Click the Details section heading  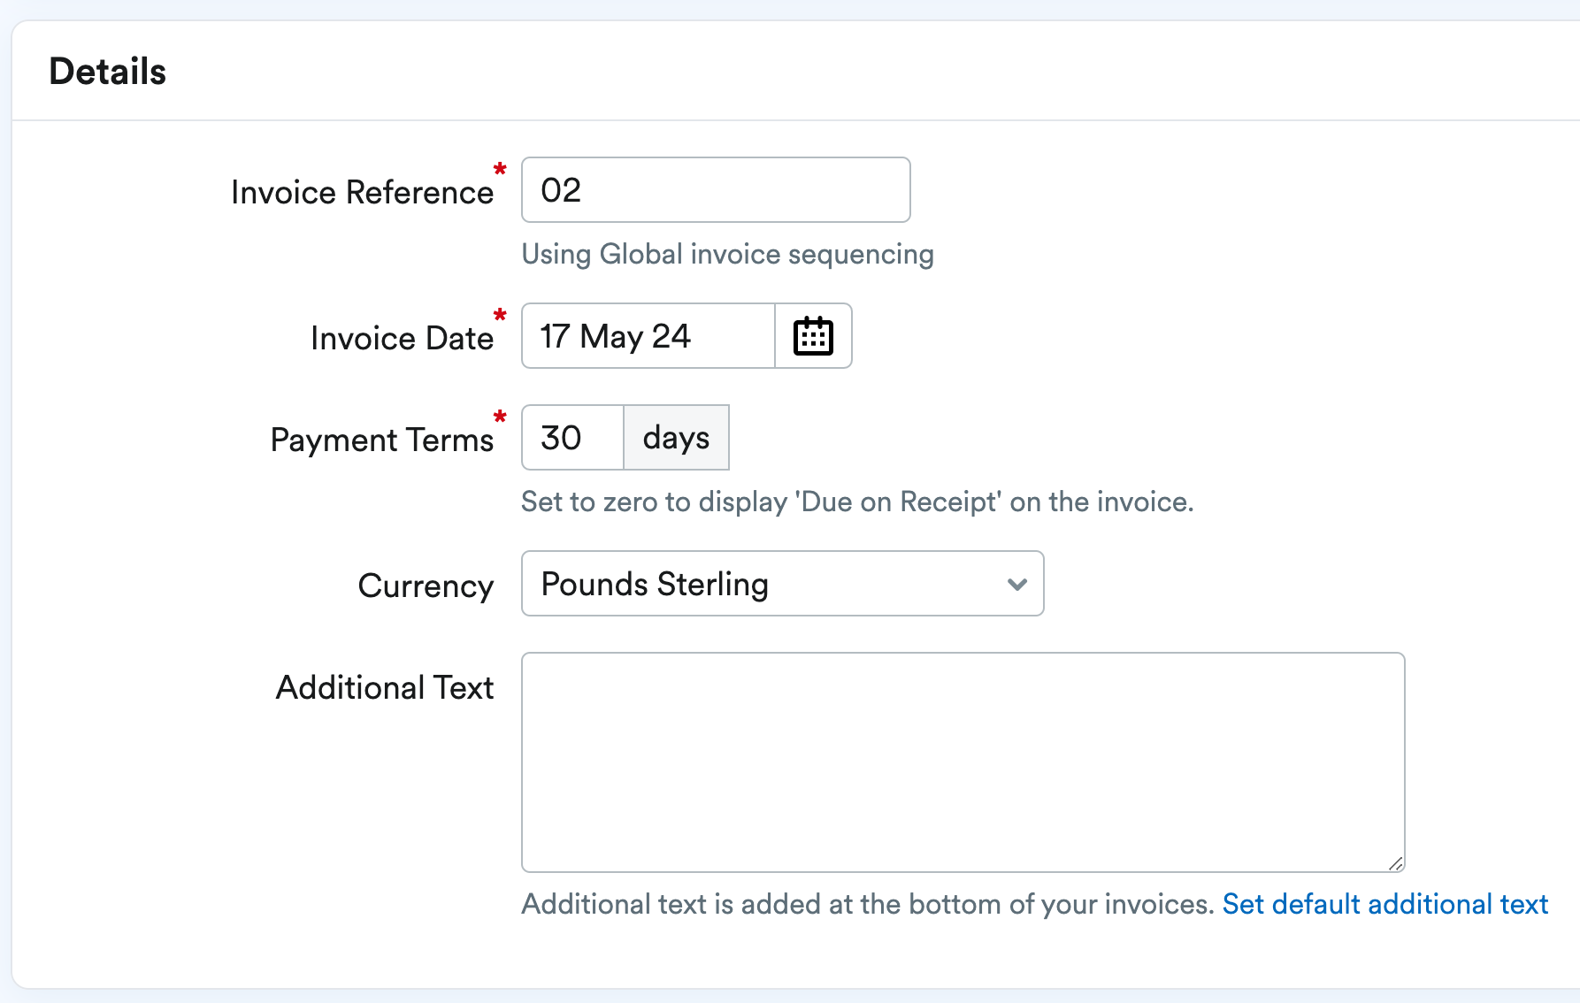click(x=108, y=72)
